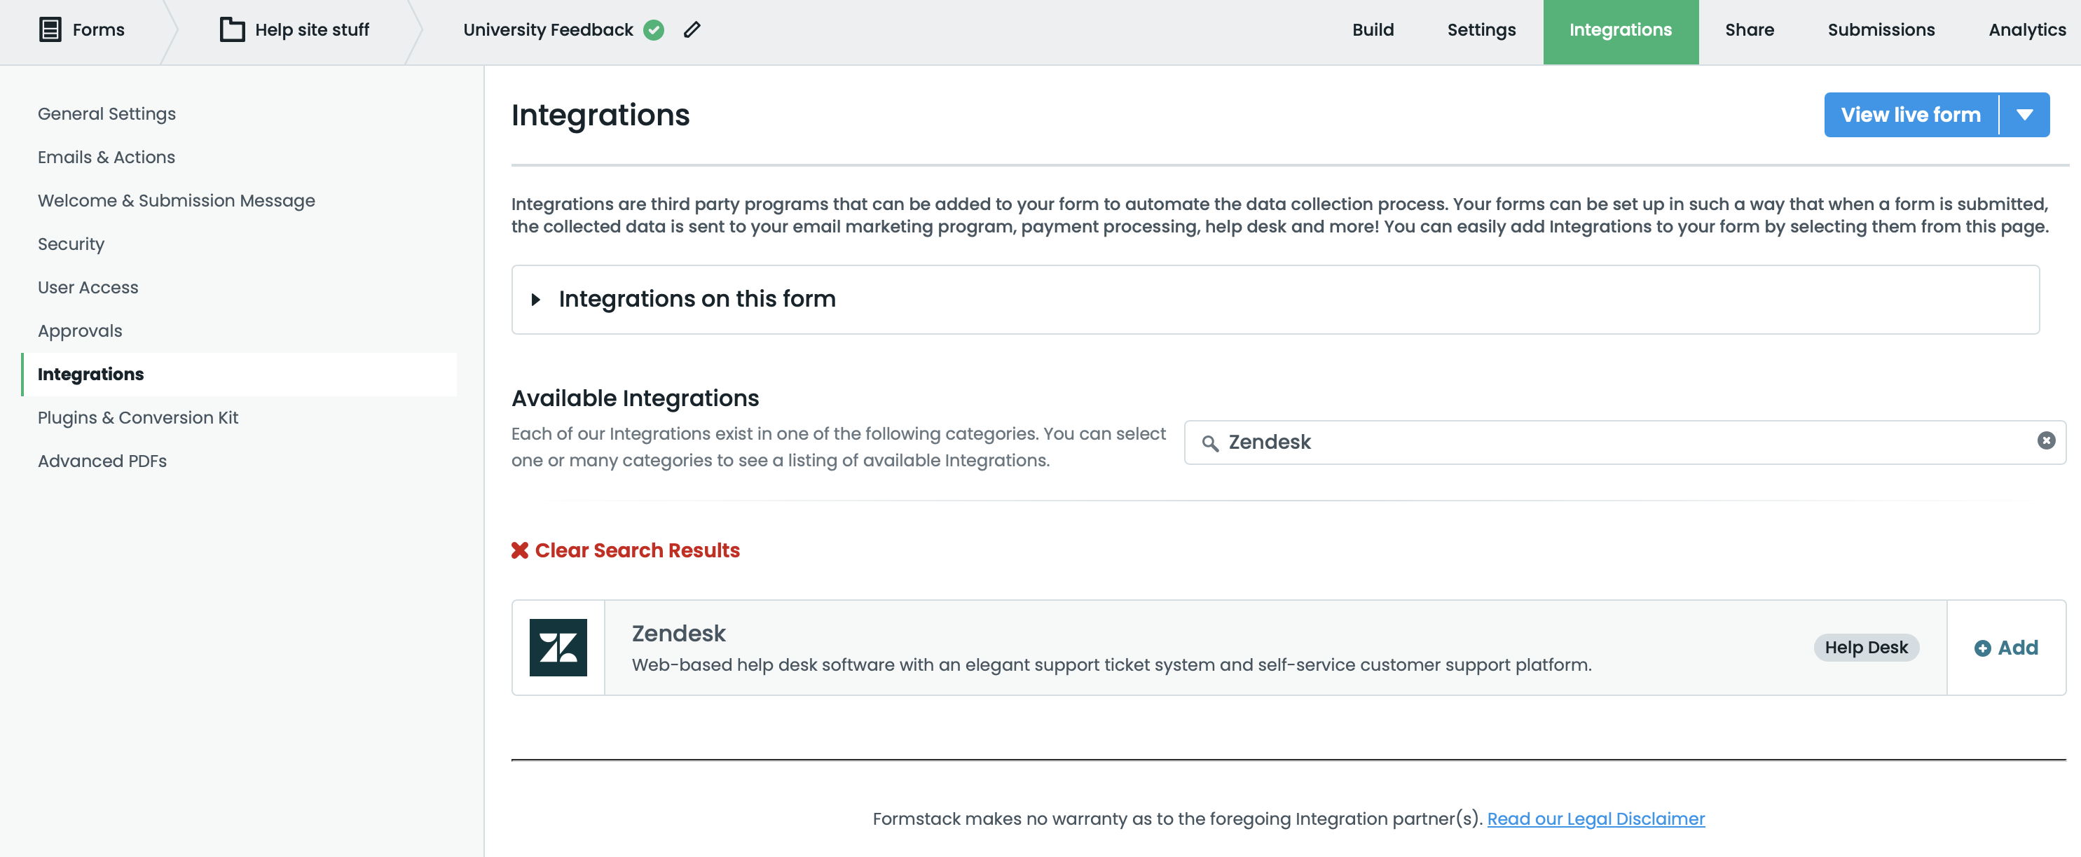Go to the Analytics tab
Image resolution: width=2081 pixels, height=857 pixels.
click(x=2026, y=30)
